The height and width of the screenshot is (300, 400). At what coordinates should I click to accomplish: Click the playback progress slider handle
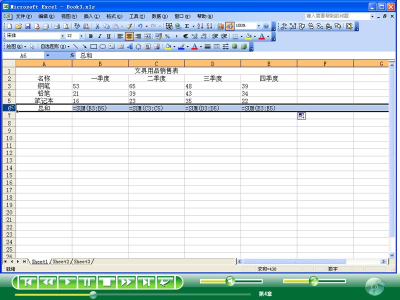[x=92, y=294]
